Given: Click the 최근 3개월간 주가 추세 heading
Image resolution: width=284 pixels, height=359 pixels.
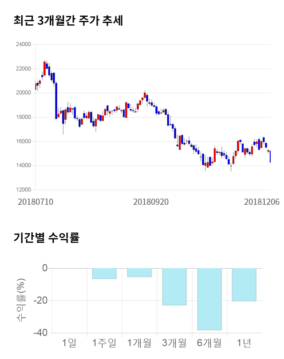Looking at the screenshot, I should click(68, 20).
